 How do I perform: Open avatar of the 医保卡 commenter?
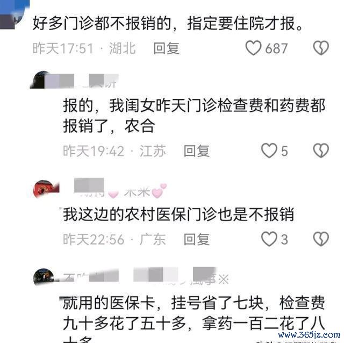(x=44, y=276)
